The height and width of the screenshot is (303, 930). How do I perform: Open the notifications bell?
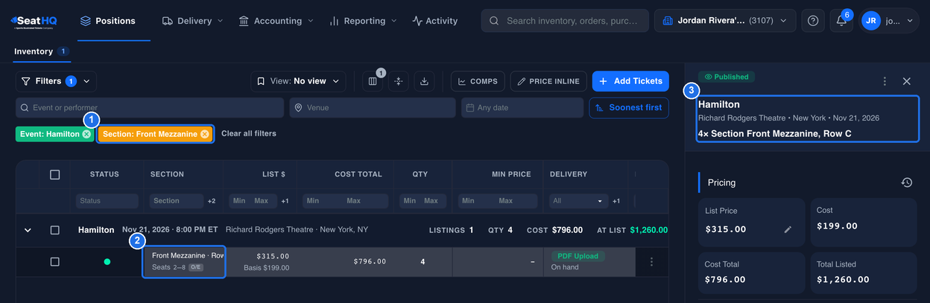click(841, 21)
